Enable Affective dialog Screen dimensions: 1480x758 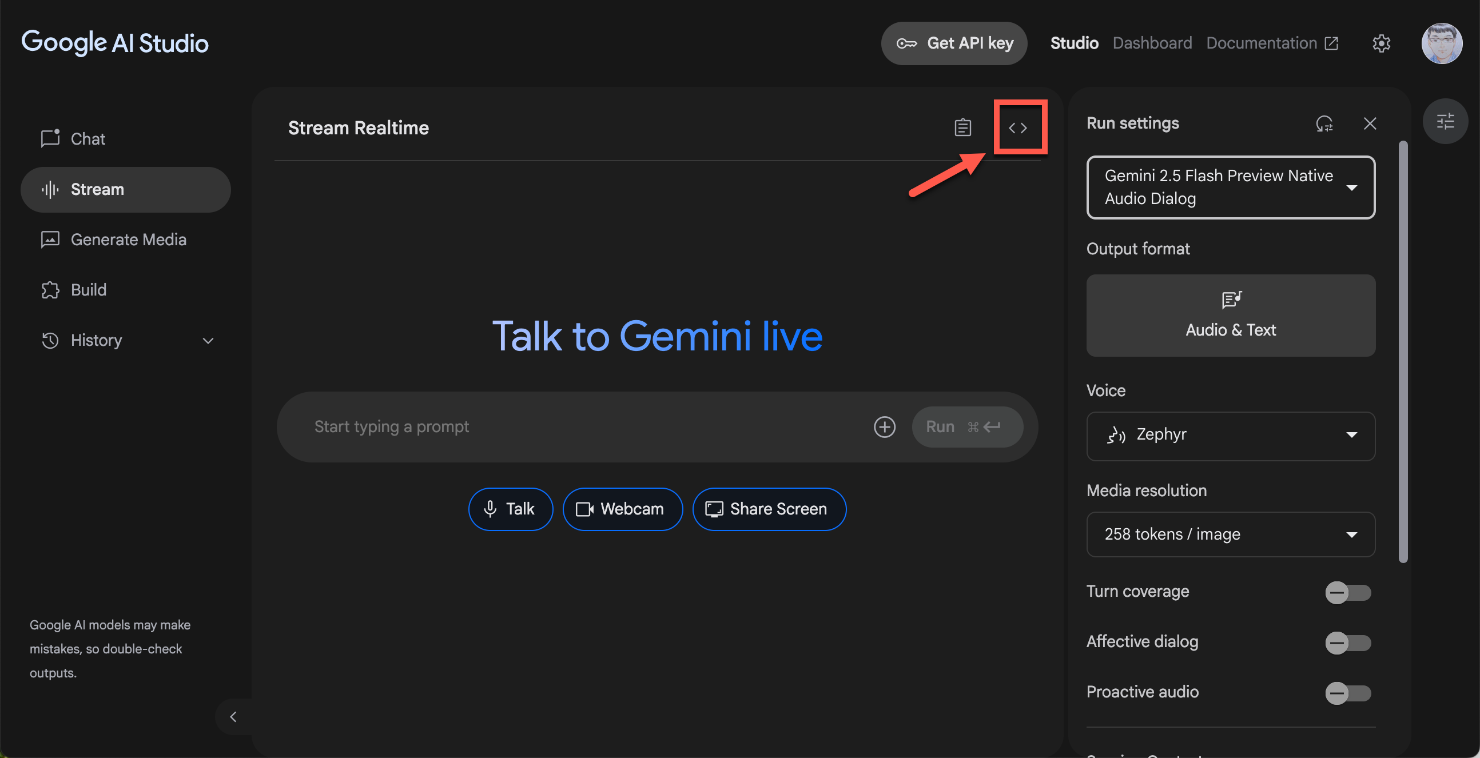(x=1348, y=643)
